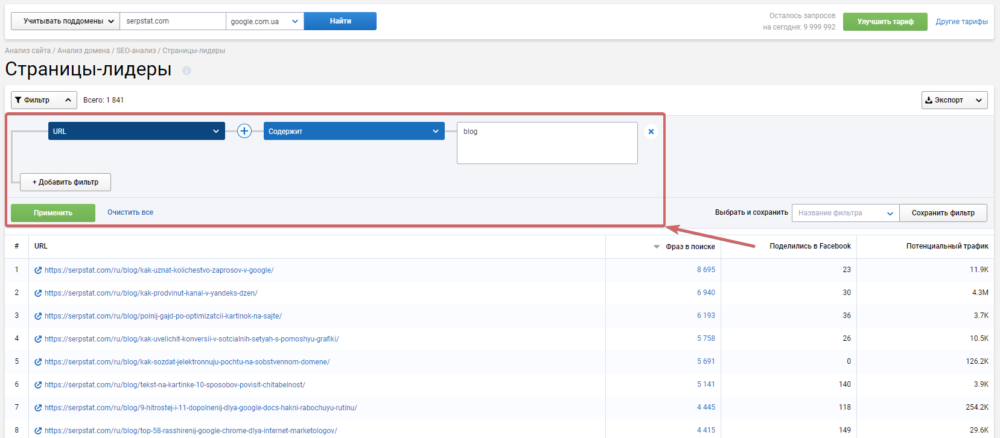Open the polnij-gajd-po-optimizatcii-kartinok URL link
This screenshot has width=1000, height=438.
(x=163, y=316)
